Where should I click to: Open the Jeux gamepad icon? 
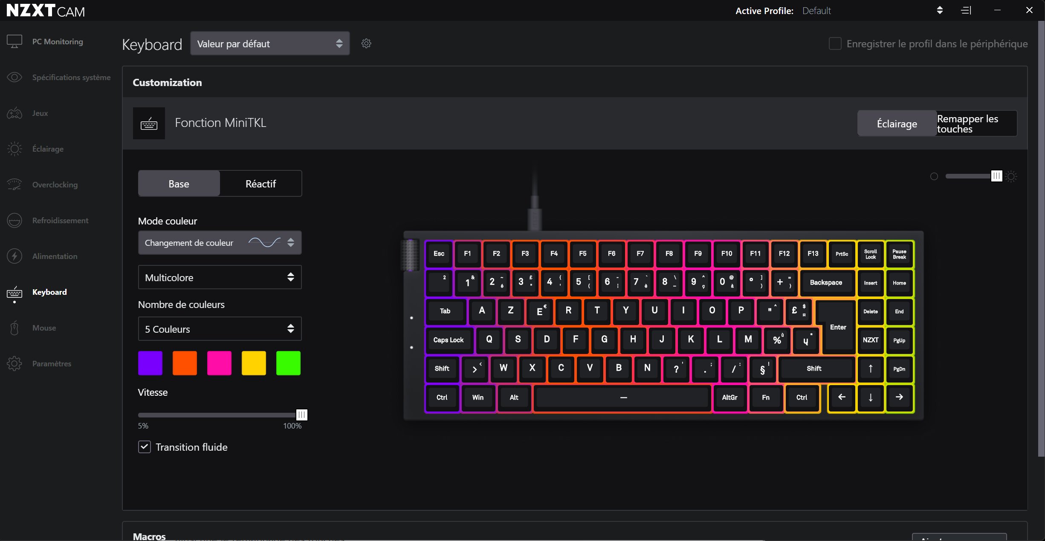(14, 113)
